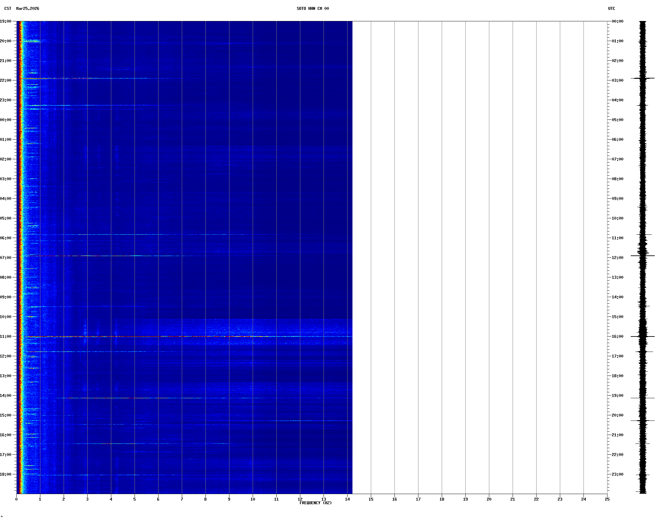This screenshot has height=520, width=657.
Task: Click the 22:00 CST time tick label
Action: coord(6,80)
